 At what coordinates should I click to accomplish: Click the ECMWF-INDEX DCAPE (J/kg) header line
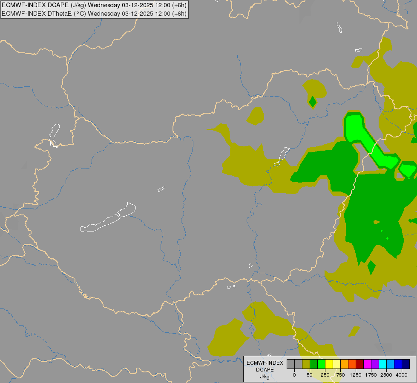click(x=94, y=5)
